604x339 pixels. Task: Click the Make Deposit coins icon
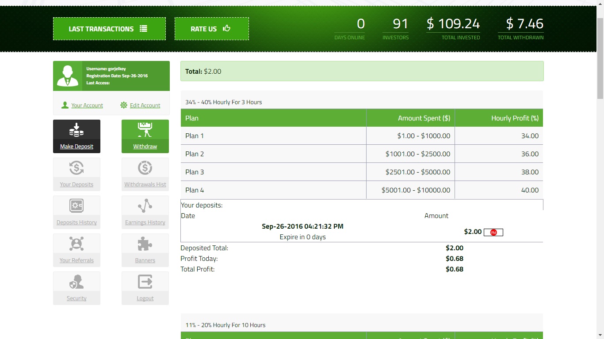click(x=76, y=130)
